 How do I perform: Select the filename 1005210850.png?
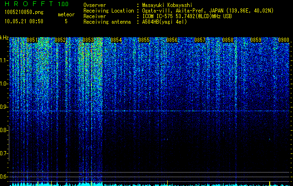click(24, 12)
